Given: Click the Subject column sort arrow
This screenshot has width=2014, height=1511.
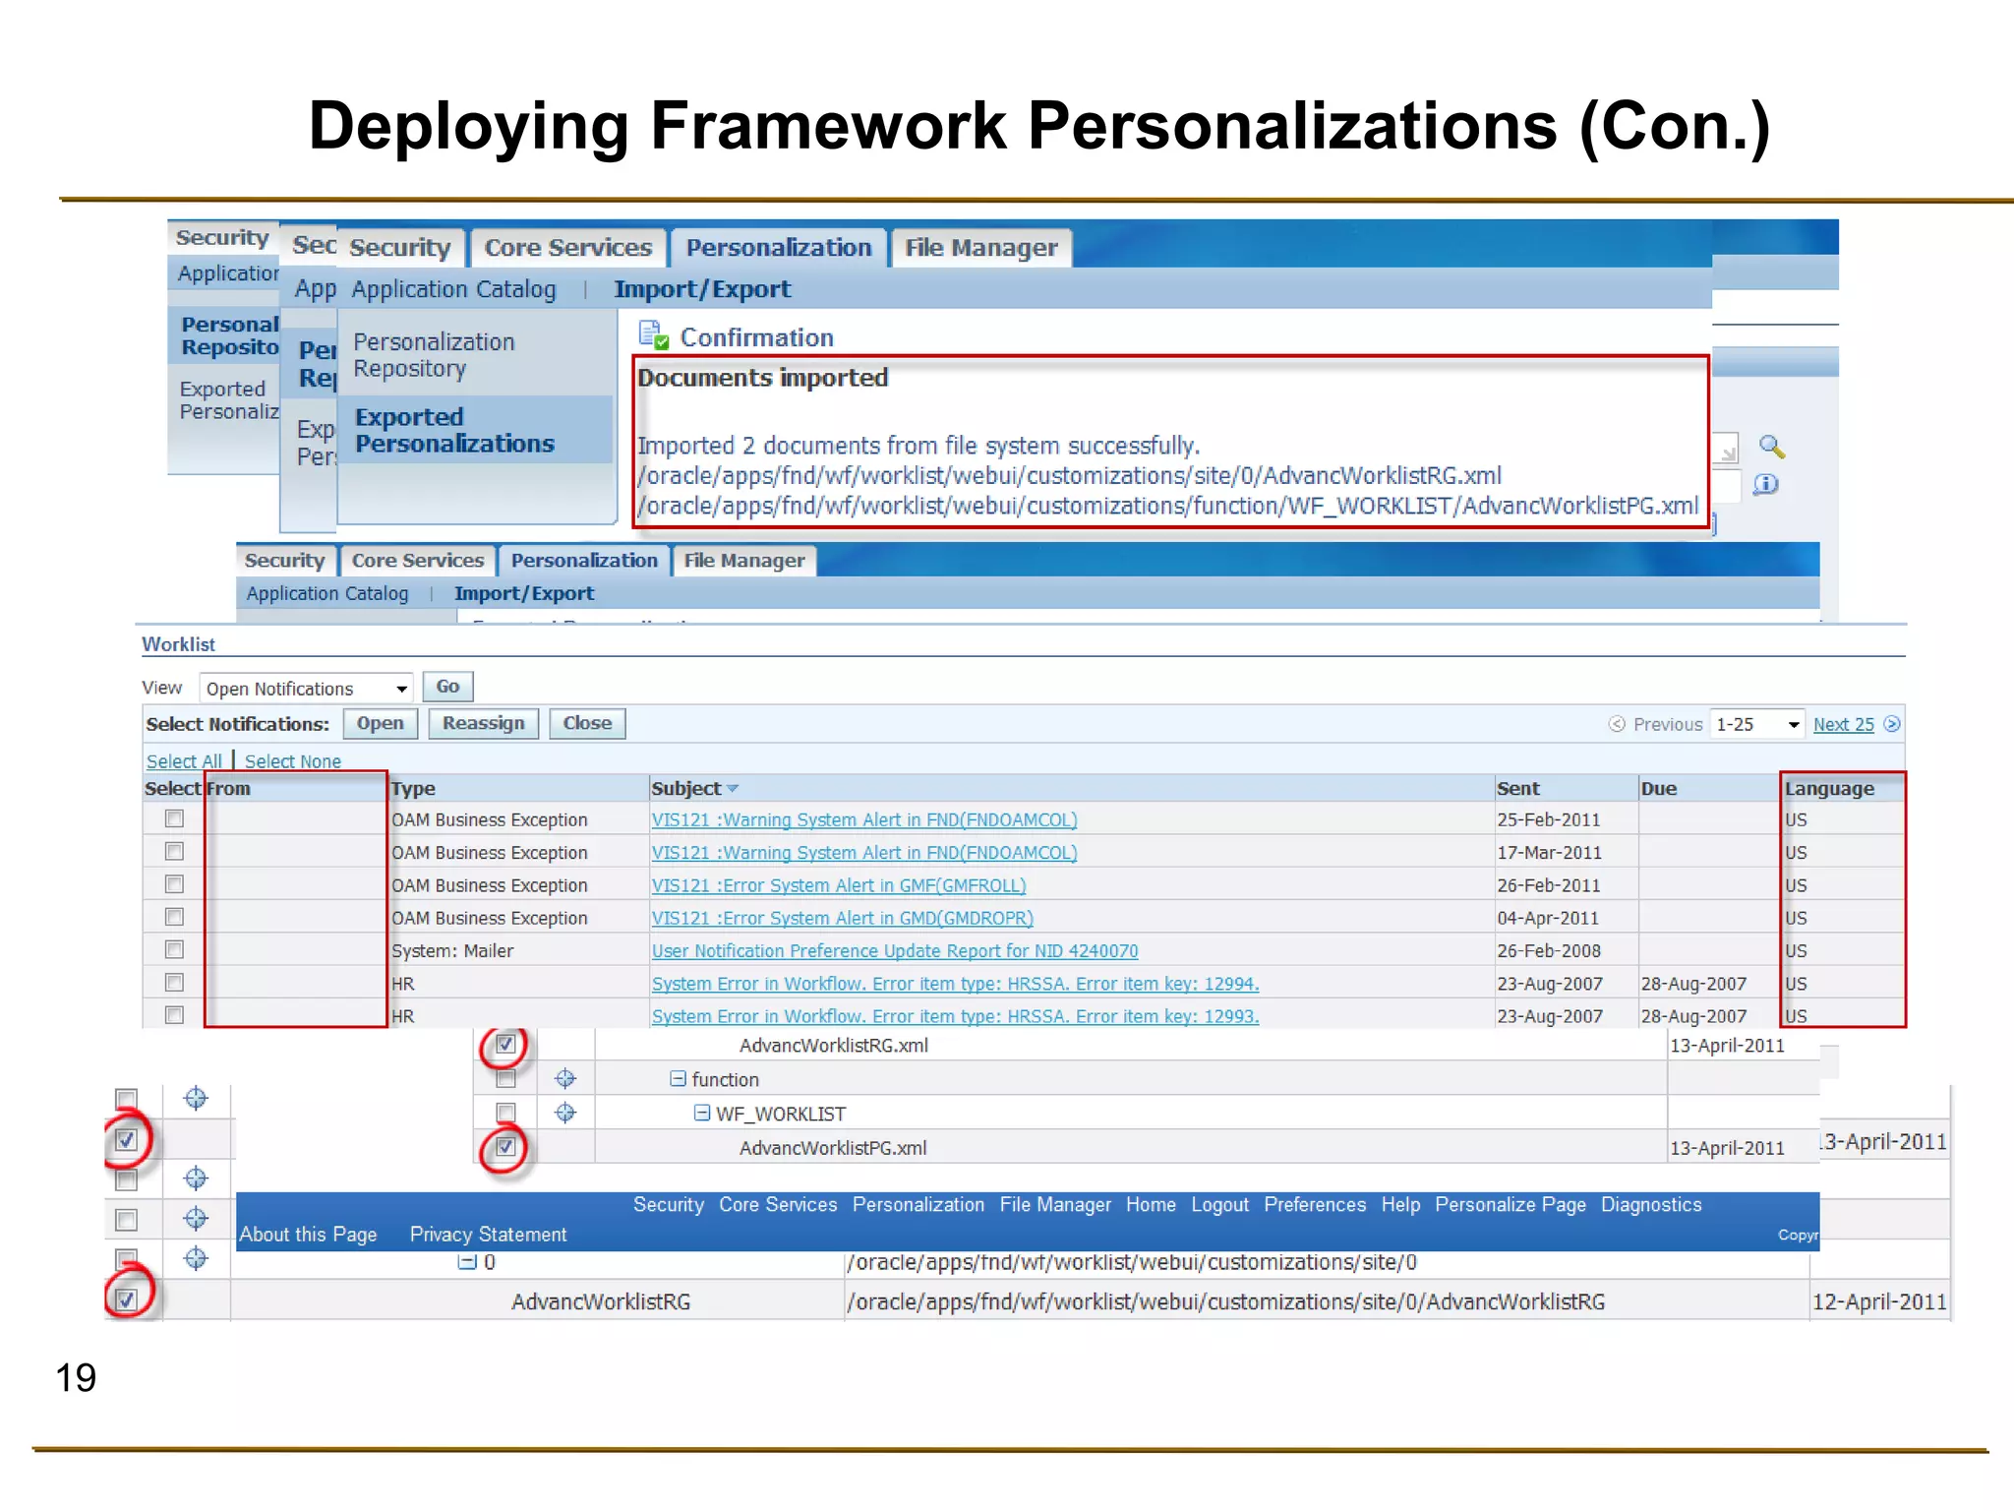Looking at the screenshot, I should click(x=733, y=789).
